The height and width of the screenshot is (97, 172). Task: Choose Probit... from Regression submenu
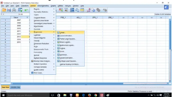pos(70,52)
